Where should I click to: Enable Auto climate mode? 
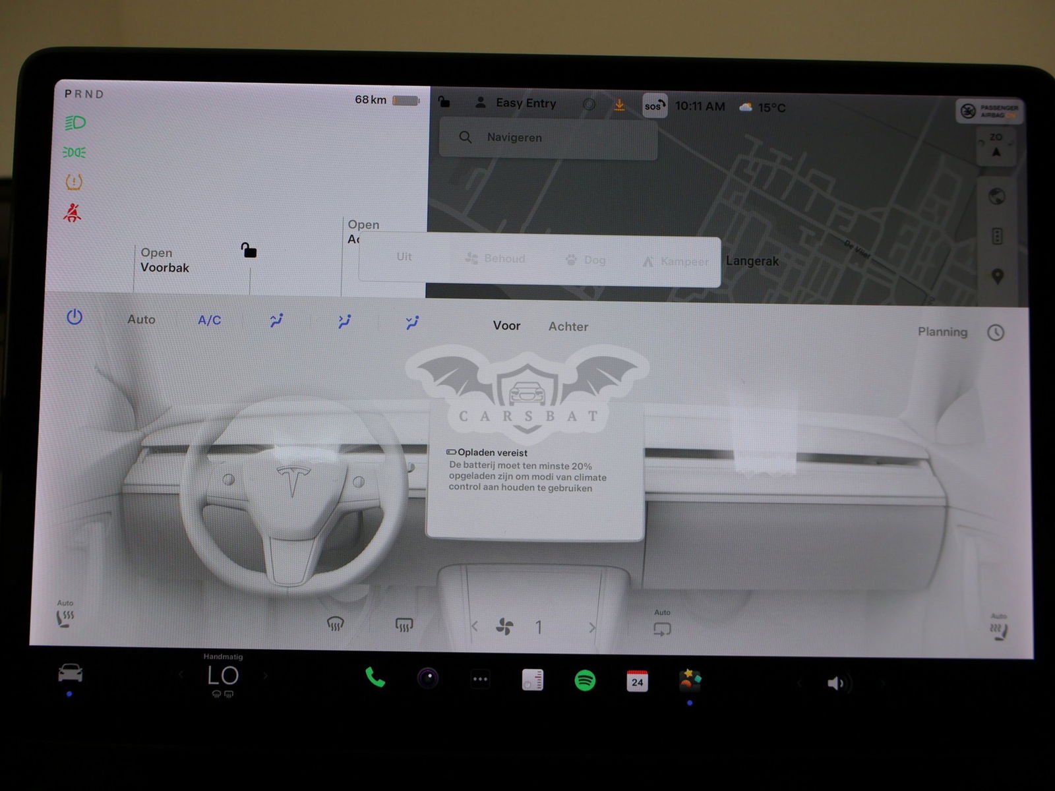tap(141, 320)
